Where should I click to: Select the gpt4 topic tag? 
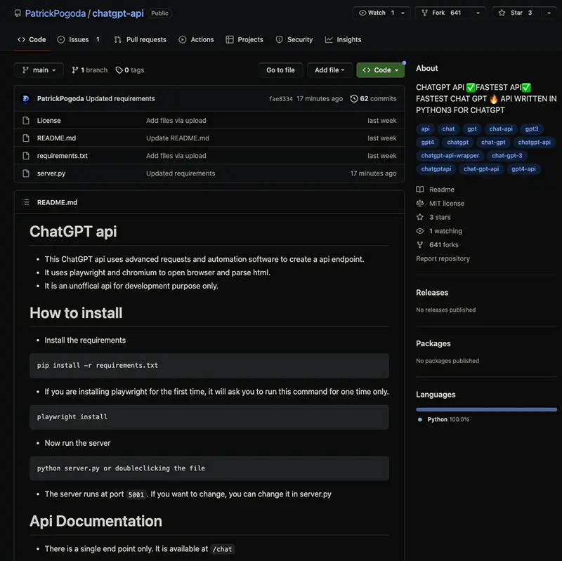coord(428,143)
